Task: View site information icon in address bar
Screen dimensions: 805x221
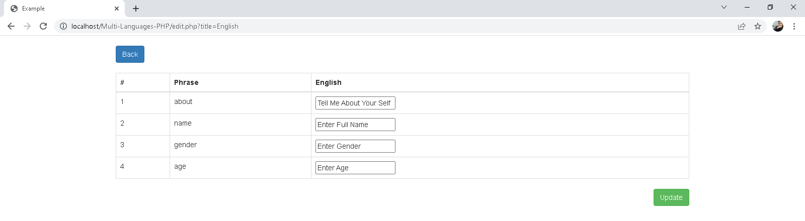Action: (63, 26)
